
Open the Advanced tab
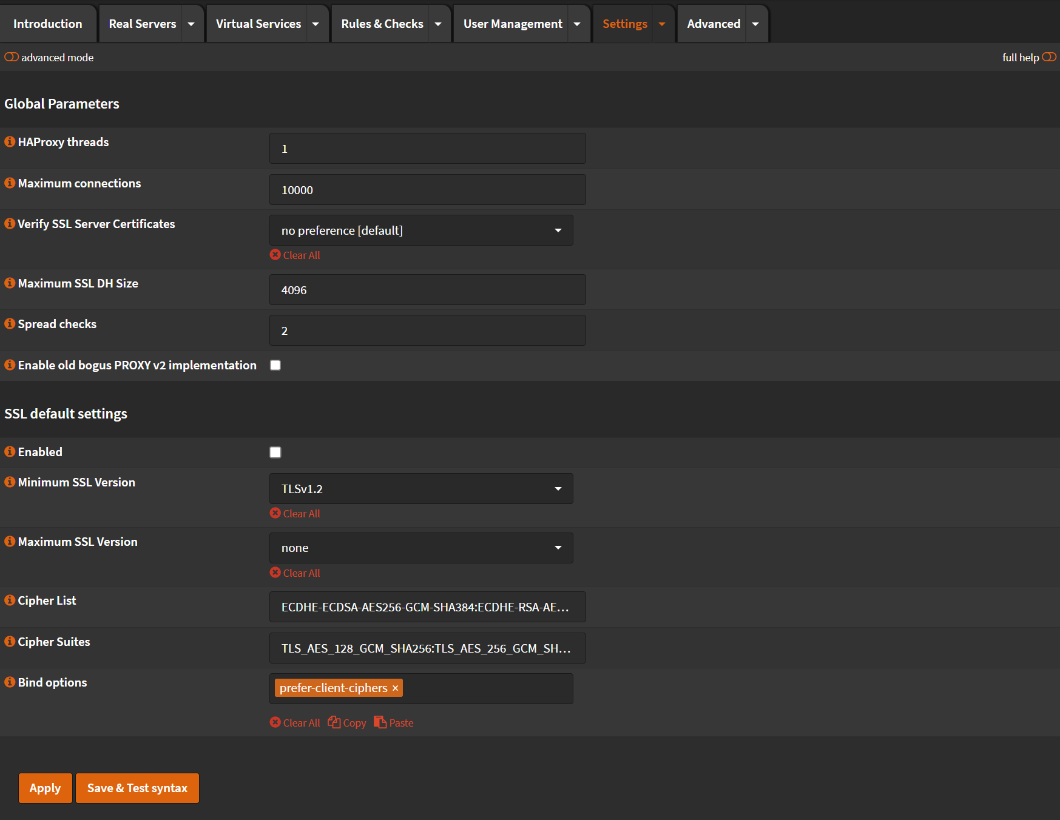[714, 24]
